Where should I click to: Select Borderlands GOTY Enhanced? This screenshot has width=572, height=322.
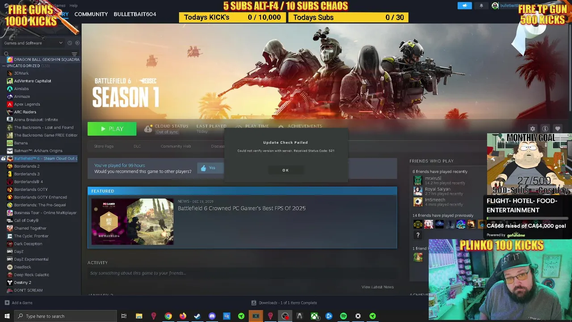coord(40,197)
